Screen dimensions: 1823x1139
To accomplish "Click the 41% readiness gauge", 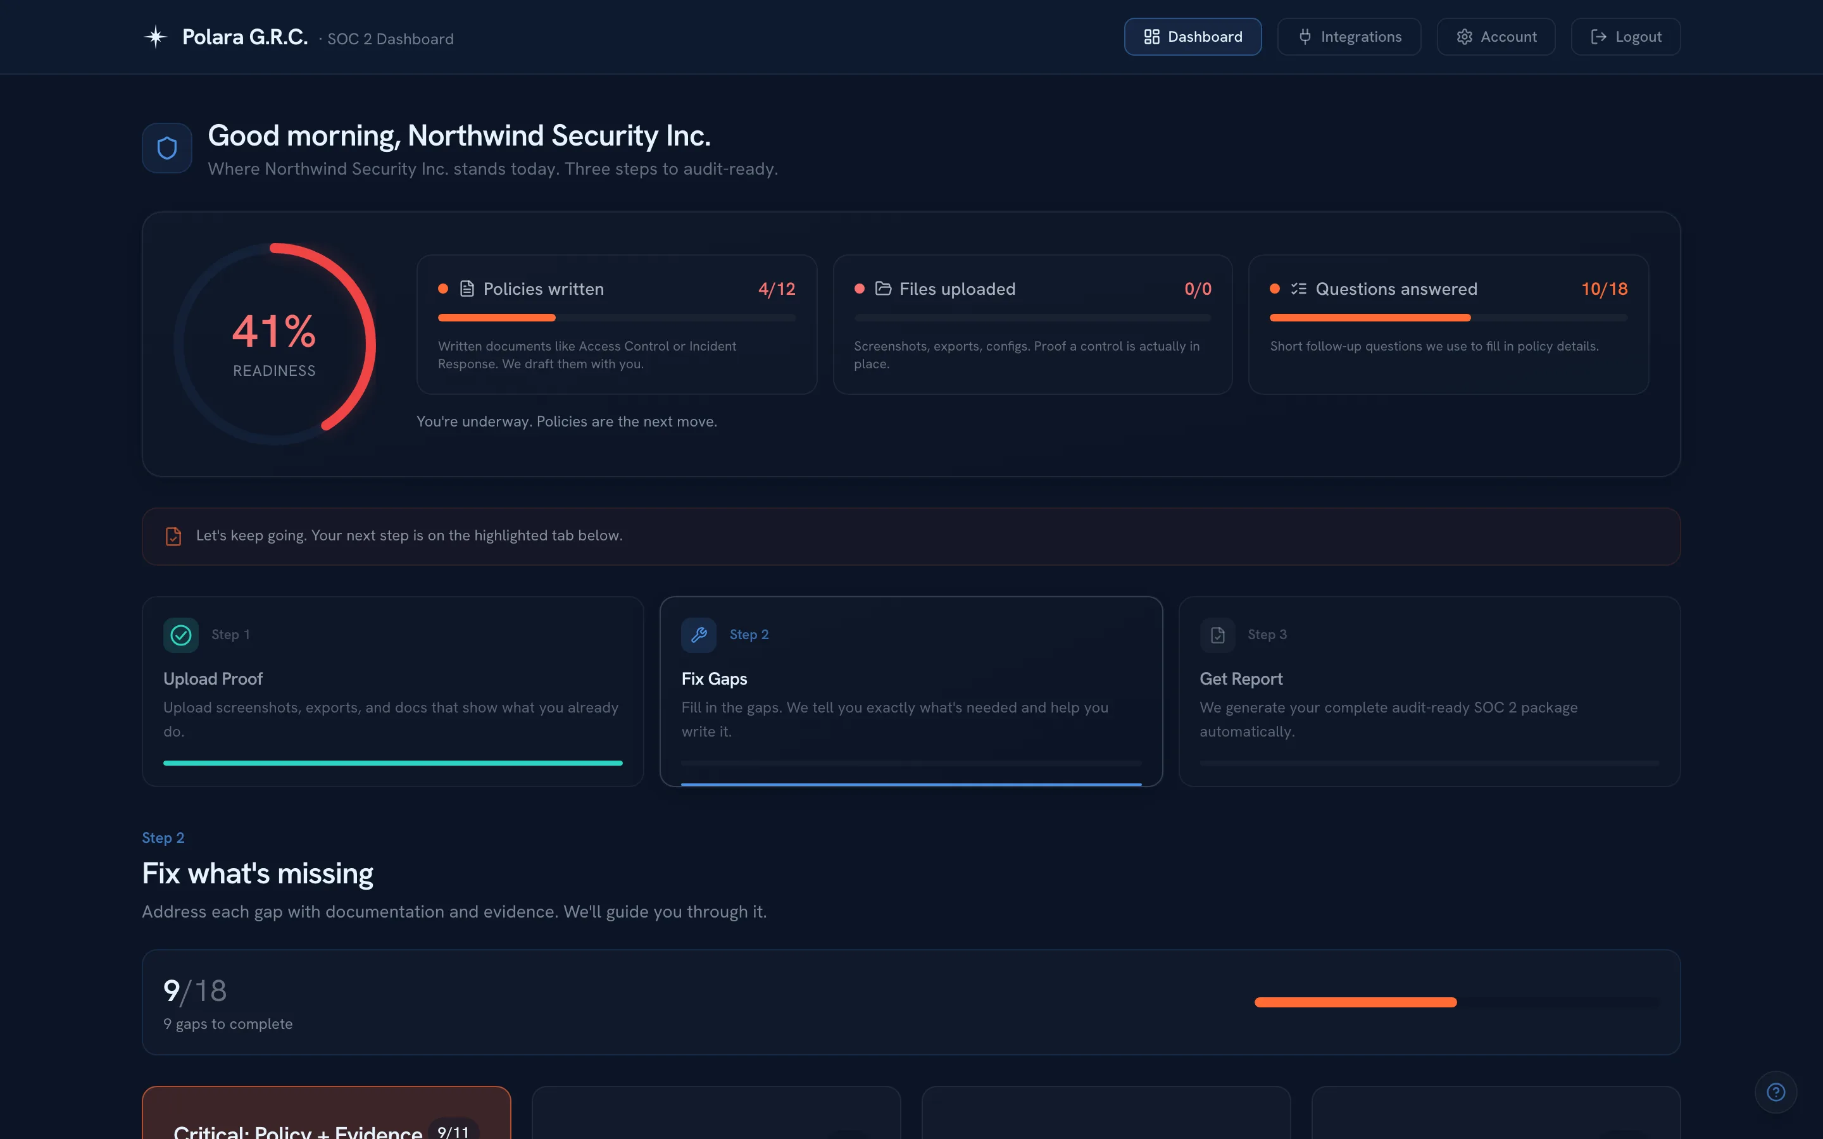I will point(275,344).
